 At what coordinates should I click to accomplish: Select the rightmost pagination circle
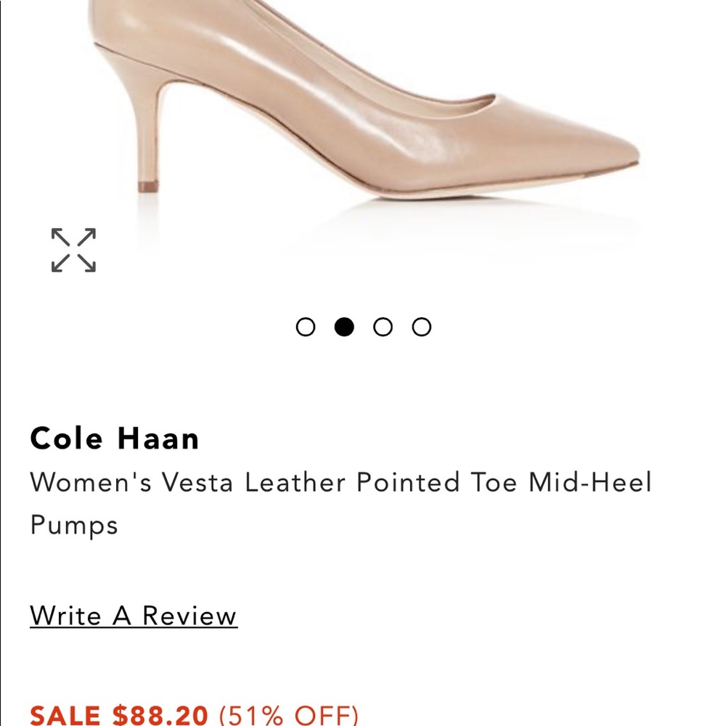420,327
